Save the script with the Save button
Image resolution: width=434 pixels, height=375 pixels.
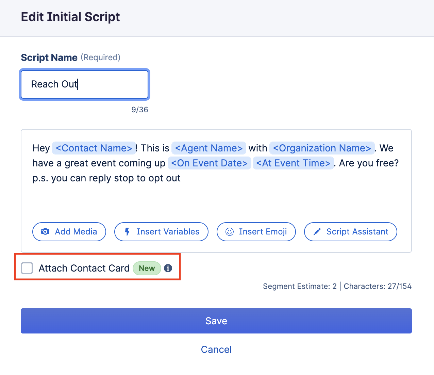(x=216, y=321)
